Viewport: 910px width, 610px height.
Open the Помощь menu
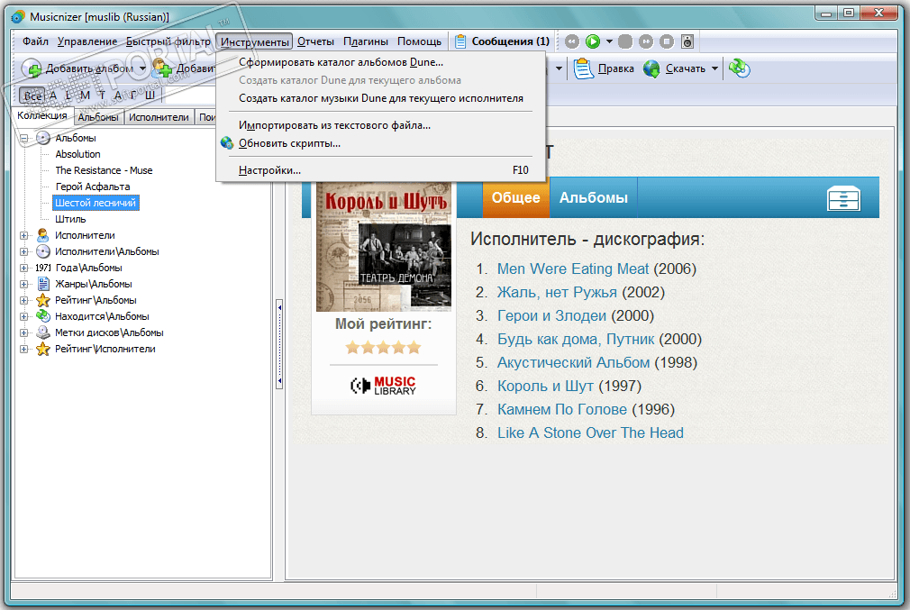pos(419,41)
